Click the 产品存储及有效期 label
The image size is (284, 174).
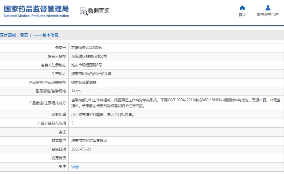coord(52,123)
